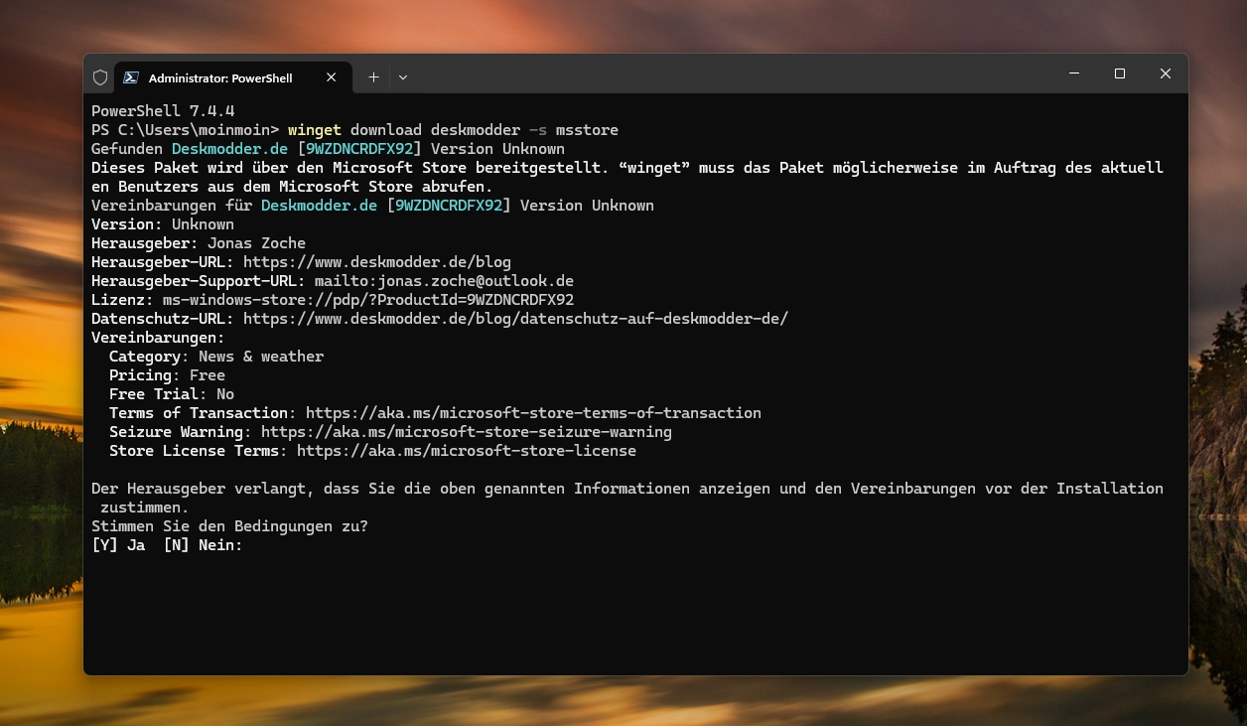Click the deskmodder.de/blog publisher URL

pyautogui.click(x=377, y=262)
